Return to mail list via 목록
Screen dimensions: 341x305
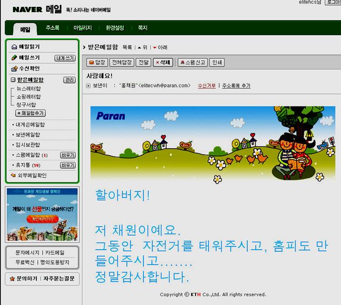coord(127,47)
